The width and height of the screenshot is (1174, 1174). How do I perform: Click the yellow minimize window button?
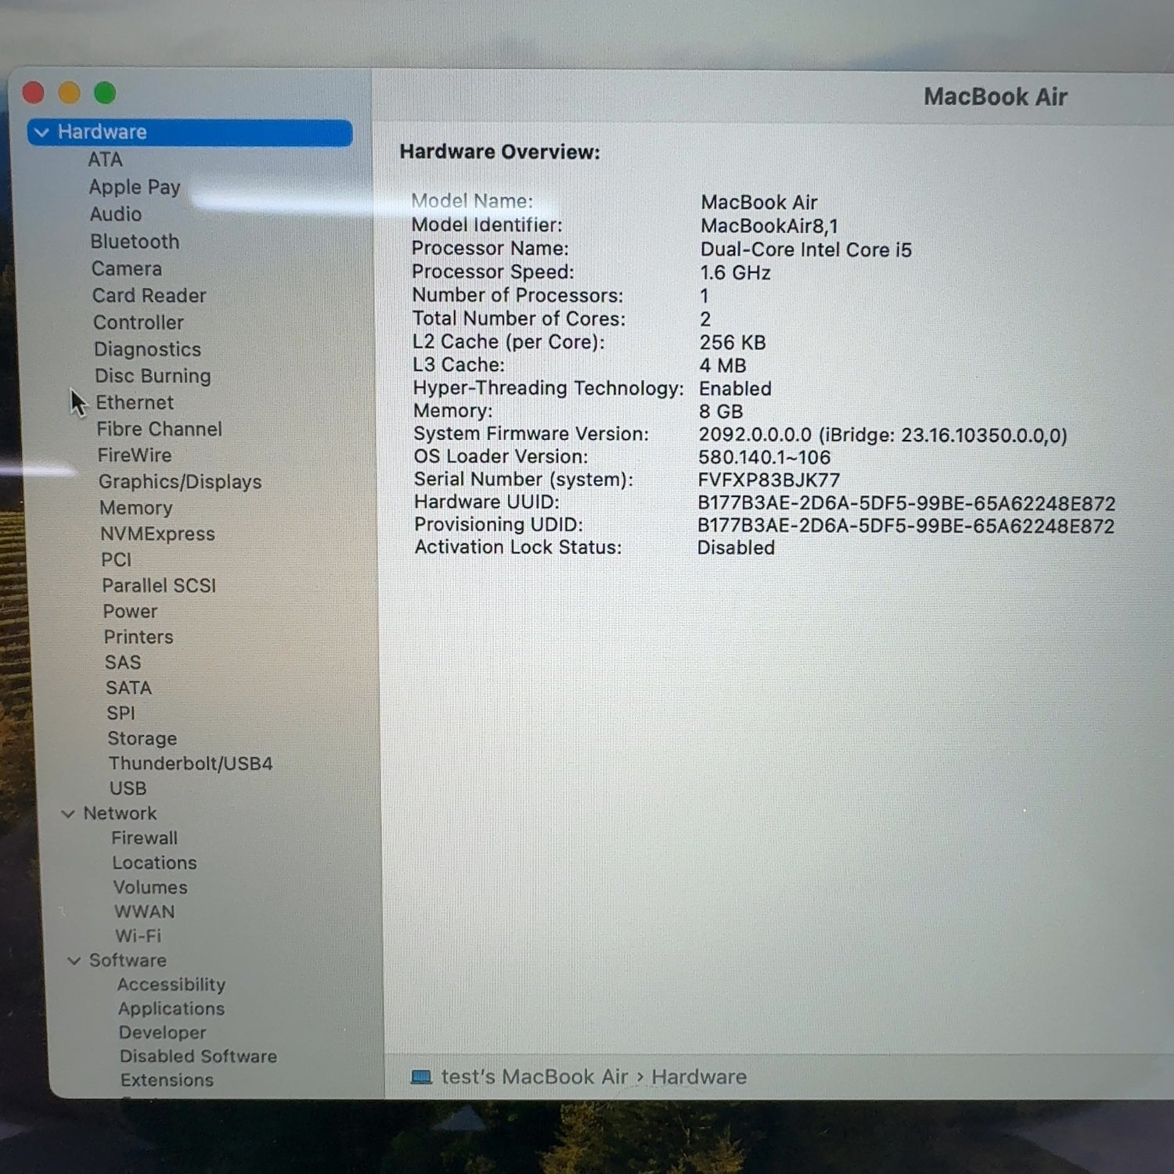click(69, 93)
